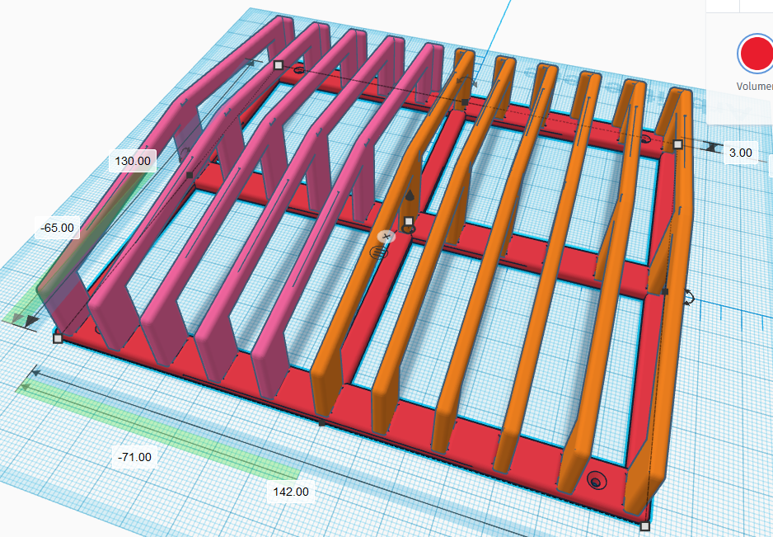Select the back-right white corner handle near 3.00
This screenshot has width=773, height=537.
coord(678,144)
